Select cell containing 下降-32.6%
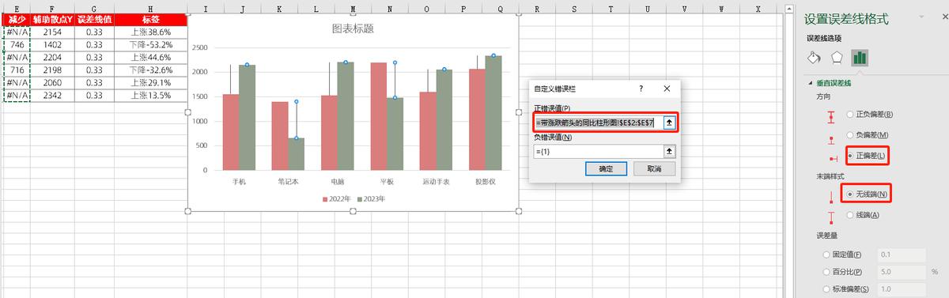The width and height of the screenshot is (949, 298). click(150, 70)
